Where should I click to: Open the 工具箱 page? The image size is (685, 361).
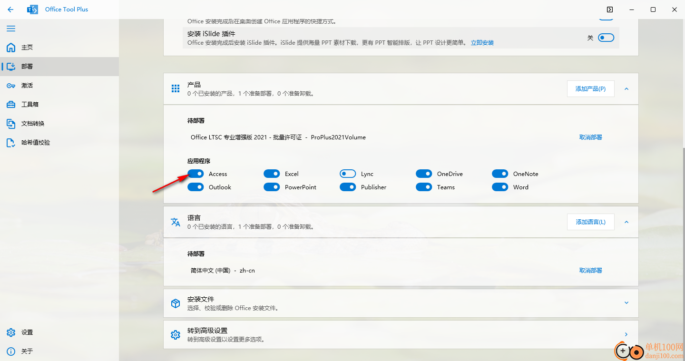pyautogui.click(x=59, y=105)
